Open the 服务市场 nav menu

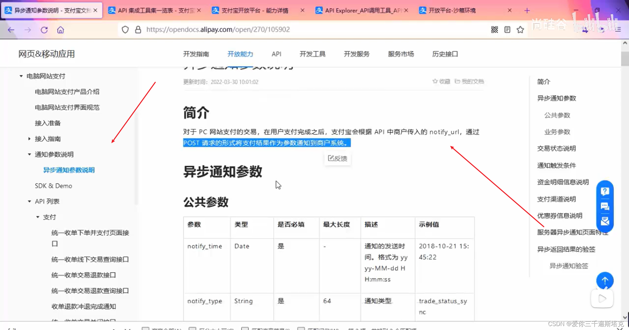pyautogui.click(x=401, y=54)
